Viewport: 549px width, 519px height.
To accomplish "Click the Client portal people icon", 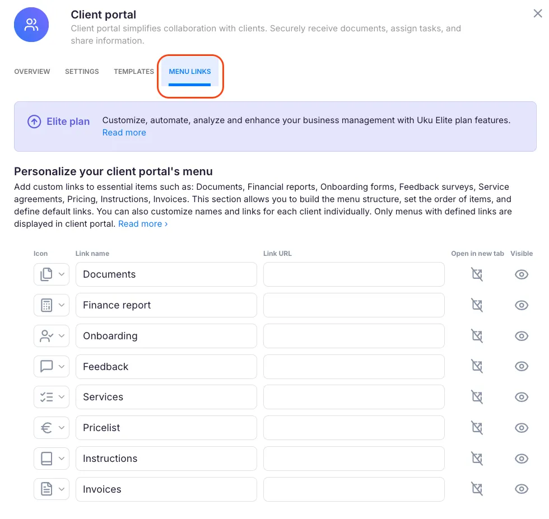I will [31, 25].
